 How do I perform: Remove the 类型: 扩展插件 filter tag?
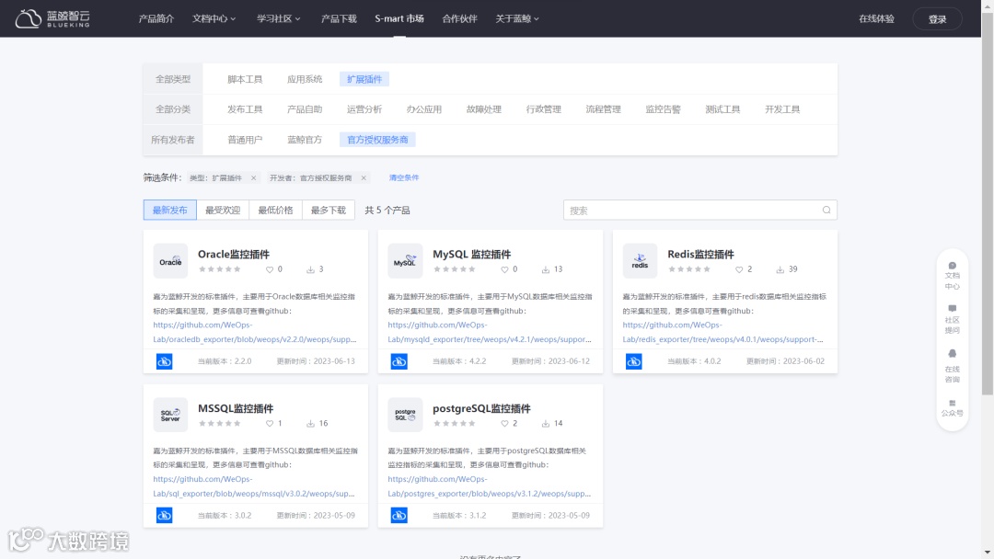click(254, 177)
